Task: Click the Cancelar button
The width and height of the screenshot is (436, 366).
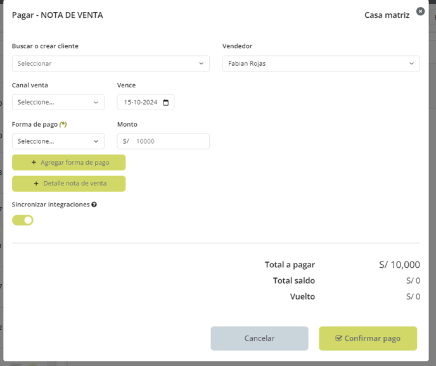Action: click(259, 338)
